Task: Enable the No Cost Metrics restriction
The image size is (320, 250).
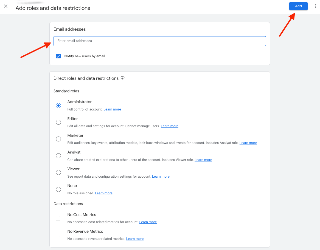Action: (58, 218)
